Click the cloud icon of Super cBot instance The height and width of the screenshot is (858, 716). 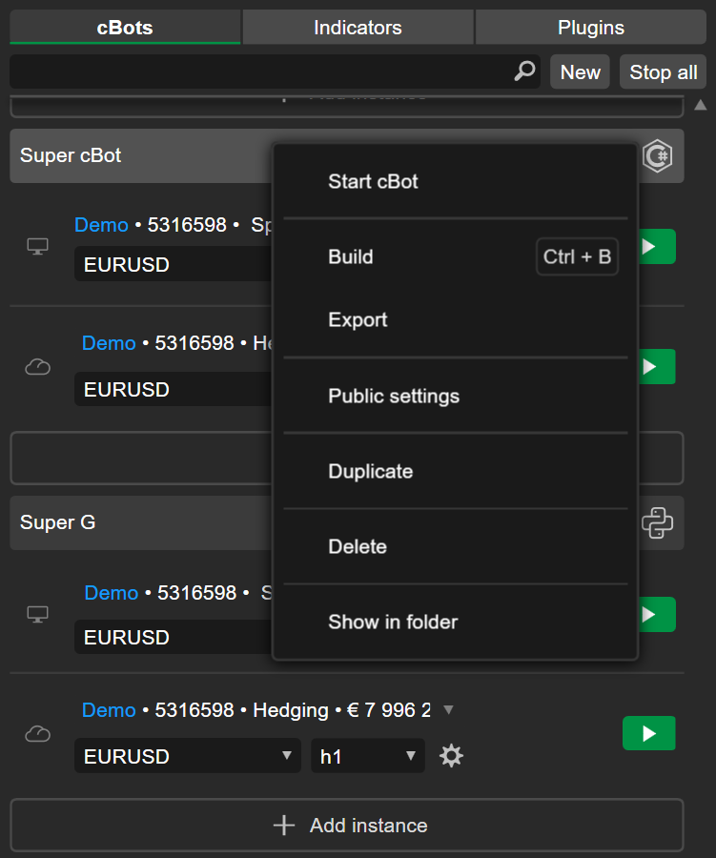pos(37,367)
